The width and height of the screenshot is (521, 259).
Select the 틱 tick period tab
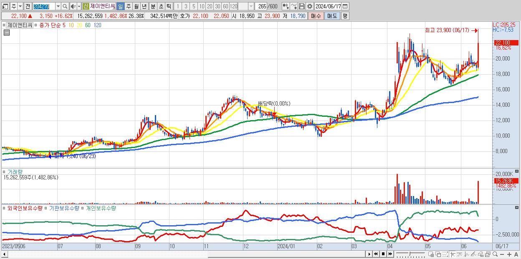[x=169, y=7]
